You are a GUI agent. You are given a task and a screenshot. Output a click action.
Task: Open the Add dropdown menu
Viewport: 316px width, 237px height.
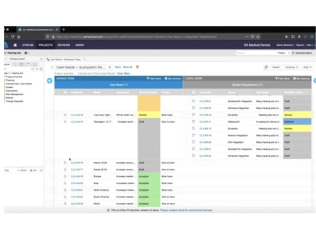tap(307, 67)
